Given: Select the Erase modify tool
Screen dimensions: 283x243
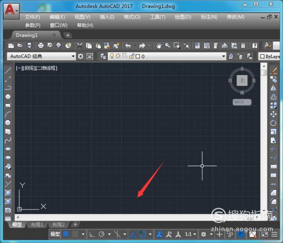Looking at the screenshot, I should [x=274, y=71].
